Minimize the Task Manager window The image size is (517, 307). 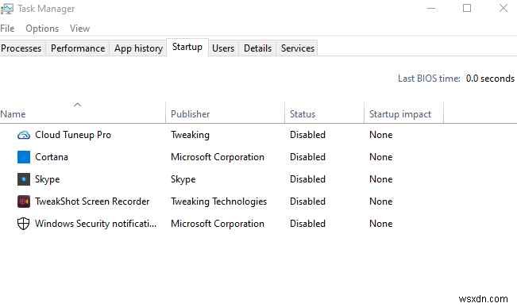point(431,9)
